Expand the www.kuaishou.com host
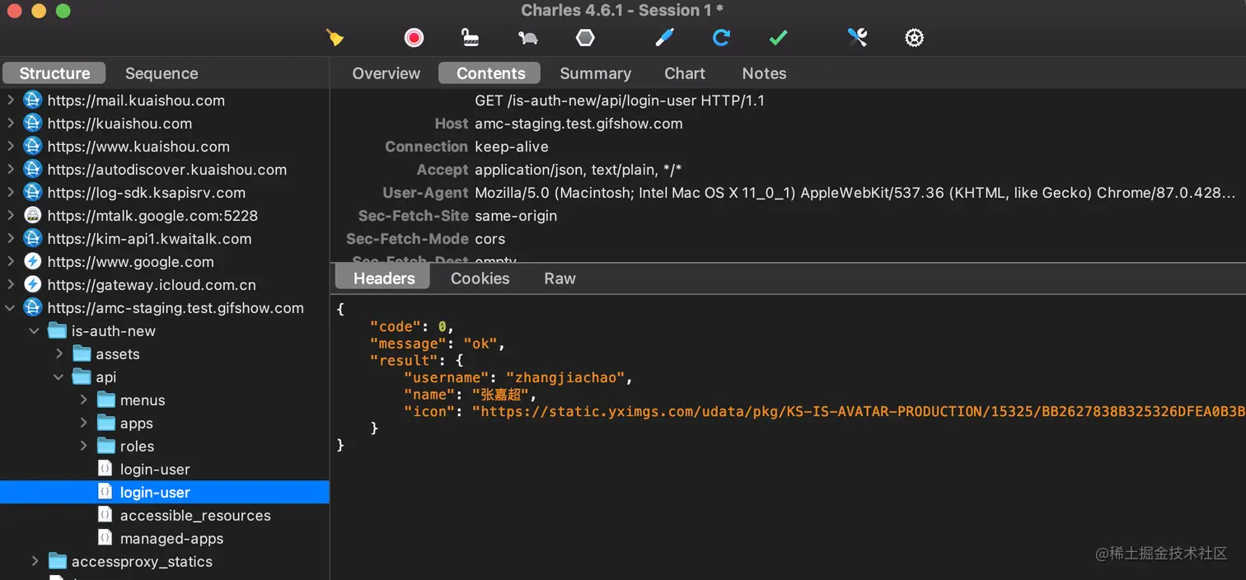 pos(10,147)
